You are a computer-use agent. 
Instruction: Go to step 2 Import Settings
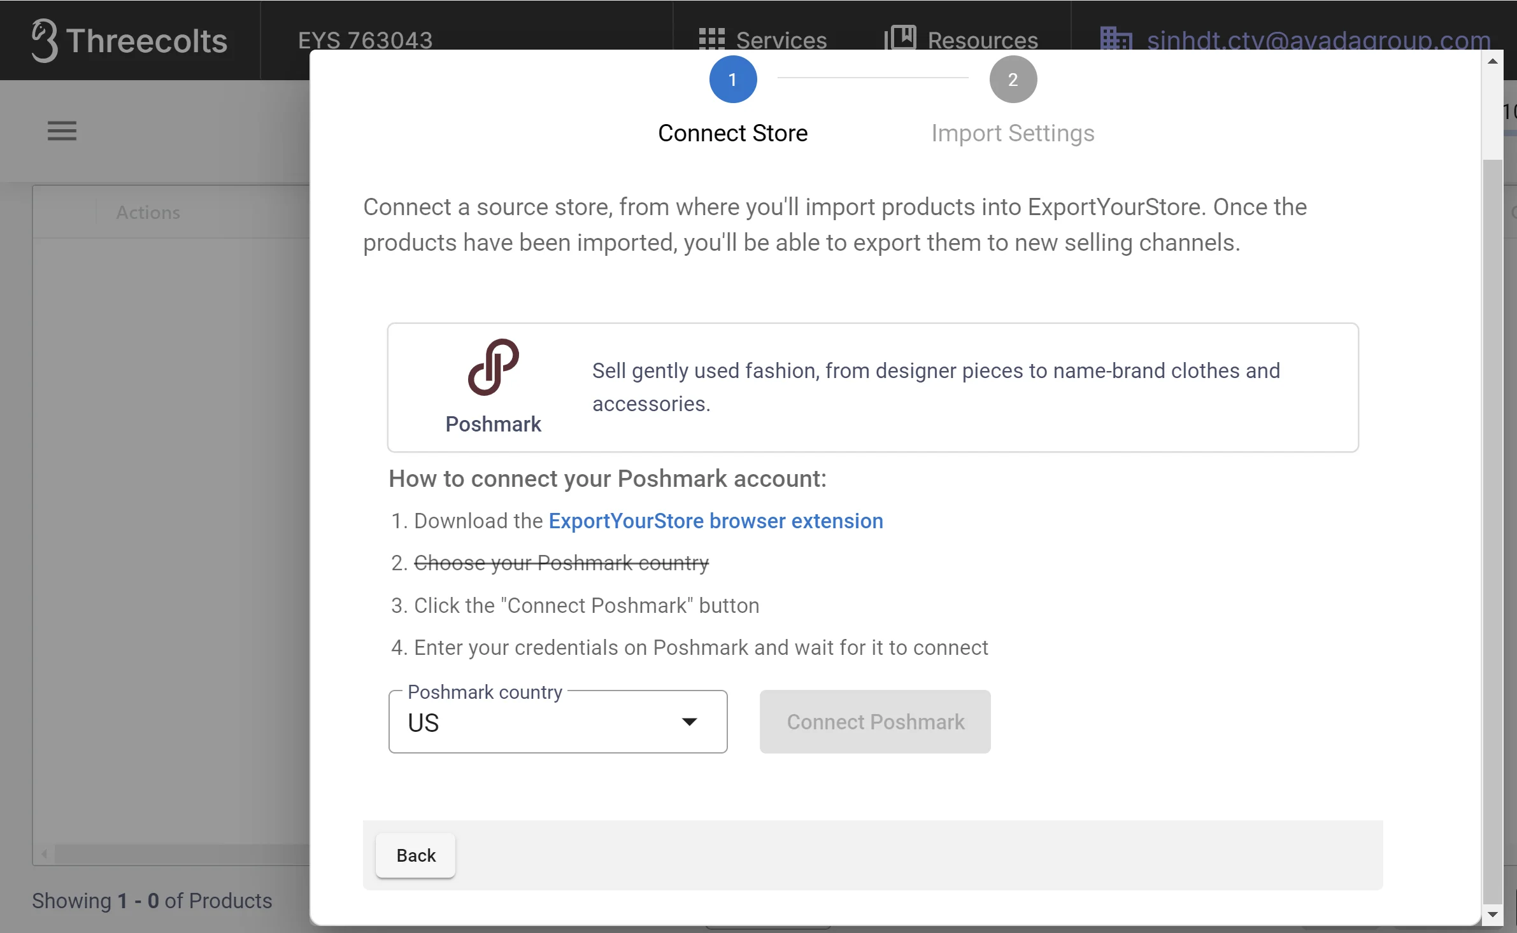click(1013, 100)
